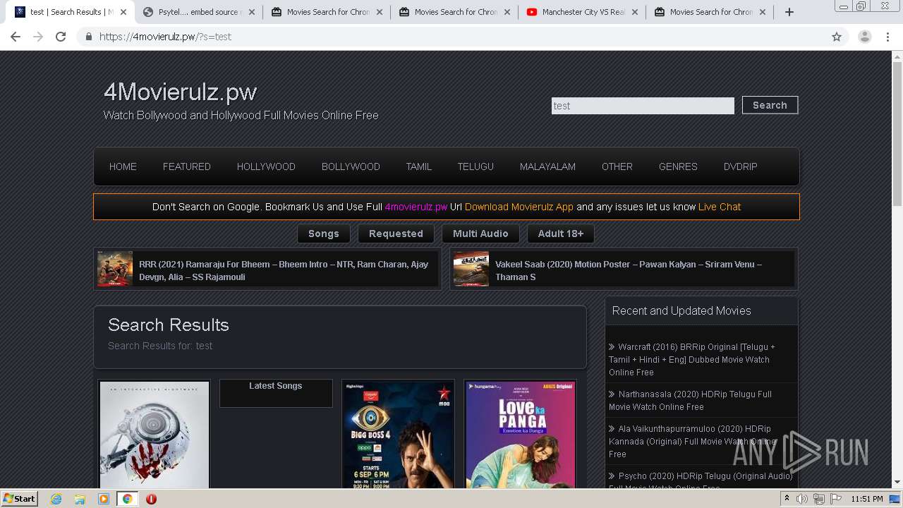The height and width of the screenshot is (508, 903).
Task: Click the taskbar clock 11:51 PM
Action: coord(867,499)
